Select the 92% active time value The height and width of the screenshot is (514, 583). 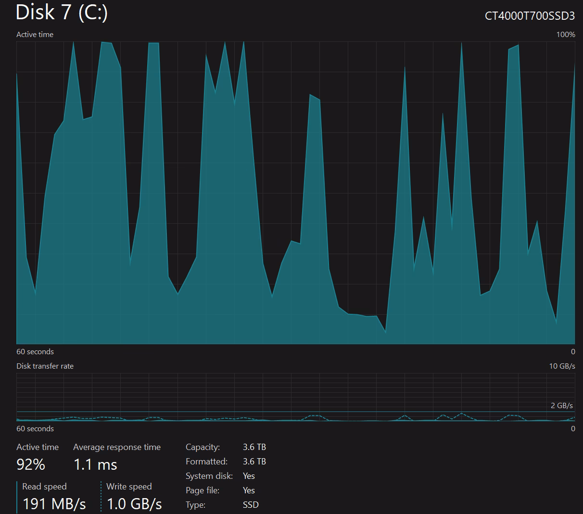(31, 464)
